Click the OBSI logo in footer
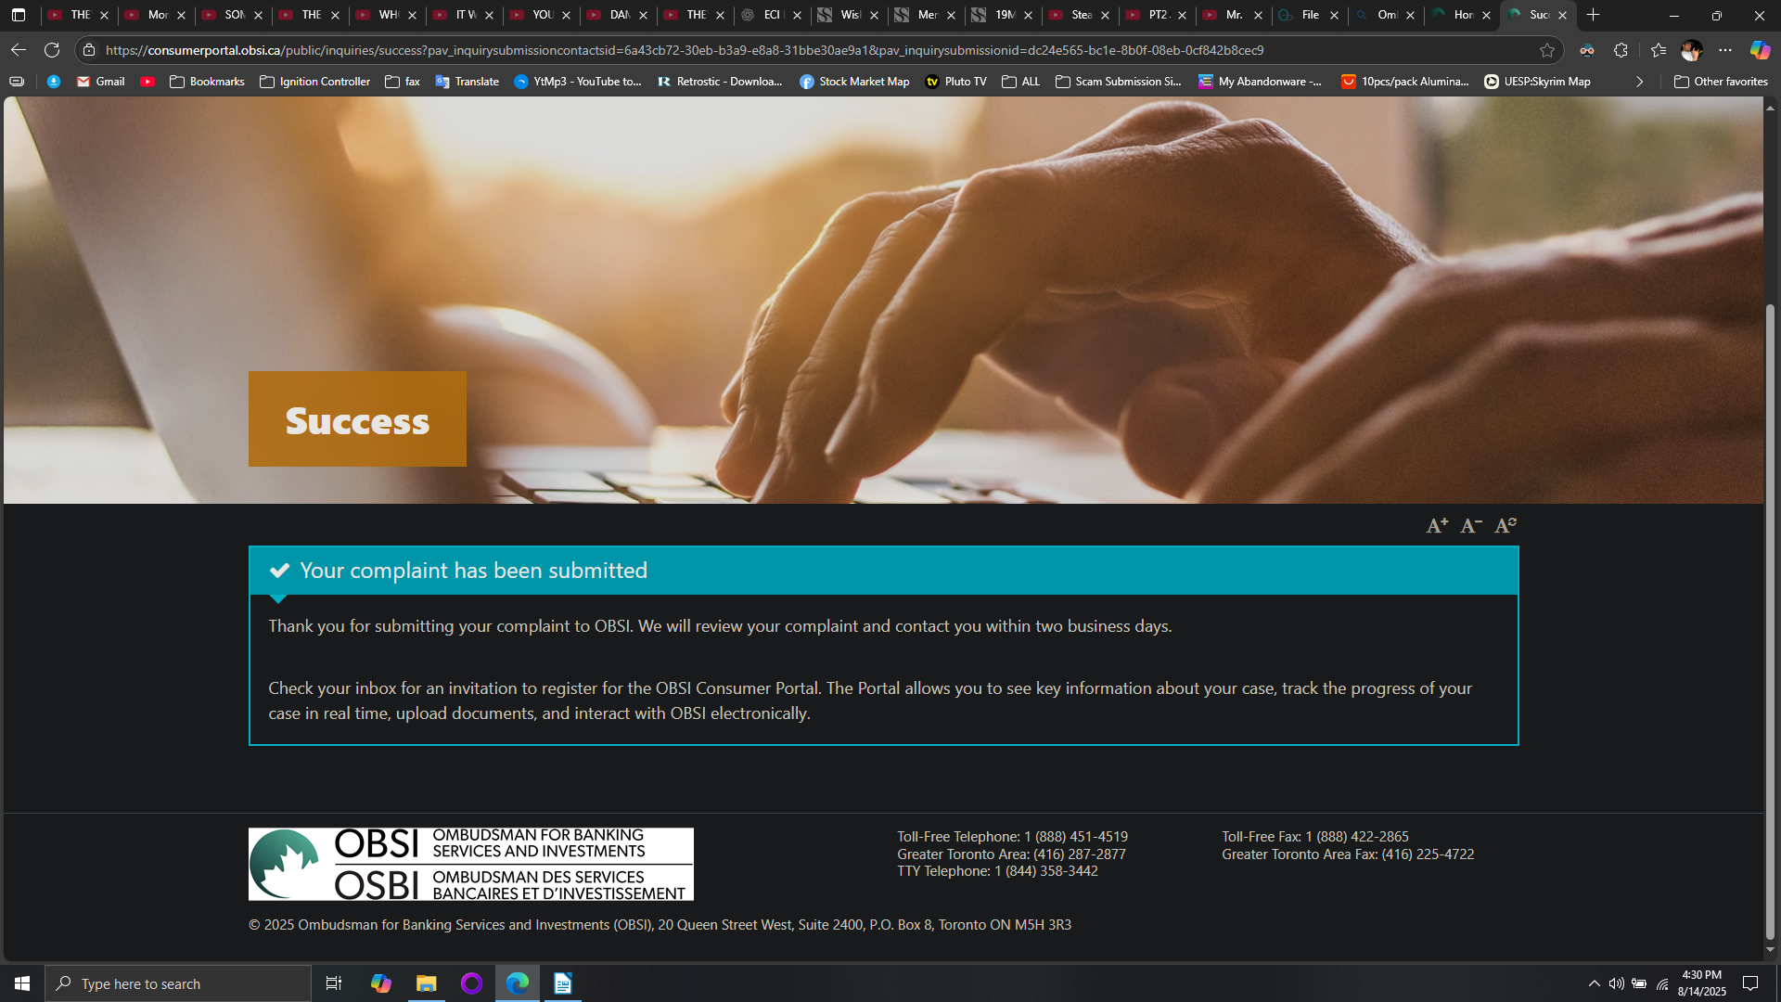This screenshot has width=1781, height=1002. [470, 864]
